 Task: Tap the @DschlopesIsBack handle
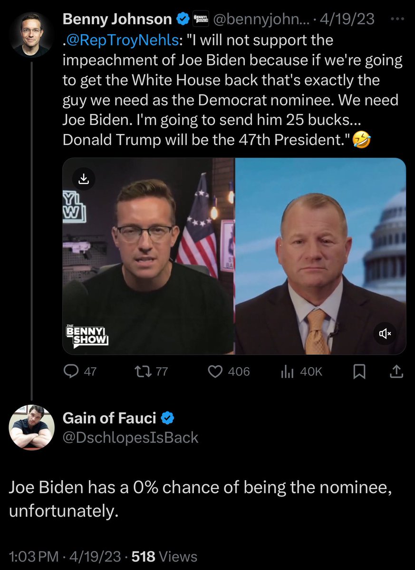point(130,437)
